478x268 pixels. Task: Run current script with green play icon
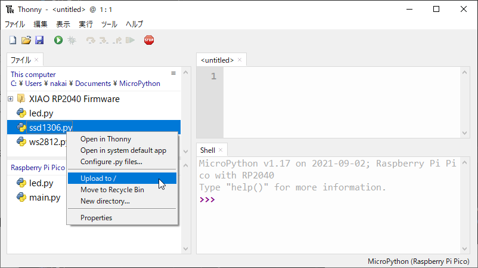pos(58,40)
